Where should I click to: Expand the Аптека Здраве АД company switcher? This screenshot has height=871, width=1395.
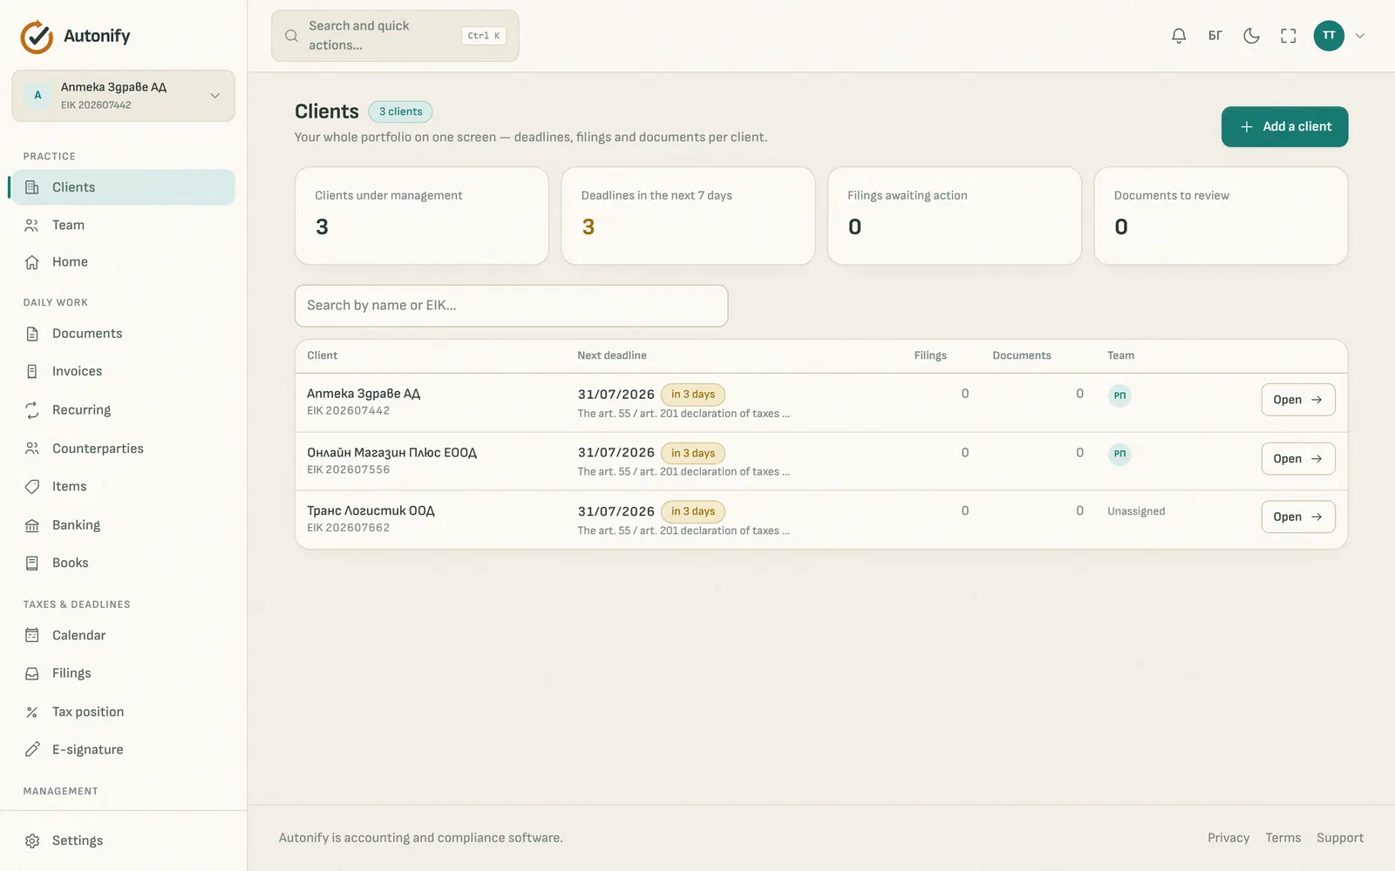point(123,96)
